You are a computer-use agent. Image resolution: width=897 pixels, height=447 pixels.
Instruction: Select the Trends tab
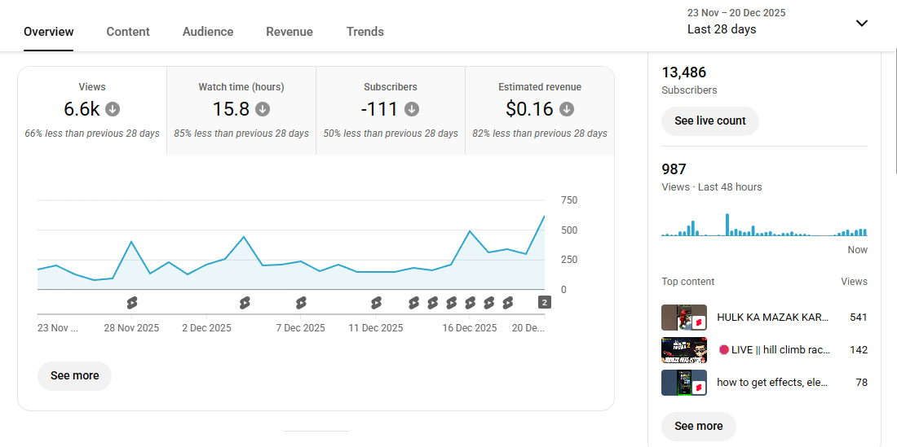365,32
